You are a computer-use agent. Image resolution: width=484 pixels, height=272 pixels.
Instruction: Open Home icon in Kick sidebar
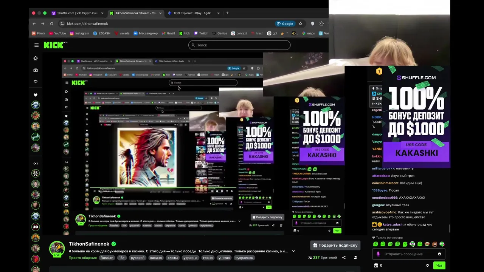pyautogui.click(x=36, y=58)
